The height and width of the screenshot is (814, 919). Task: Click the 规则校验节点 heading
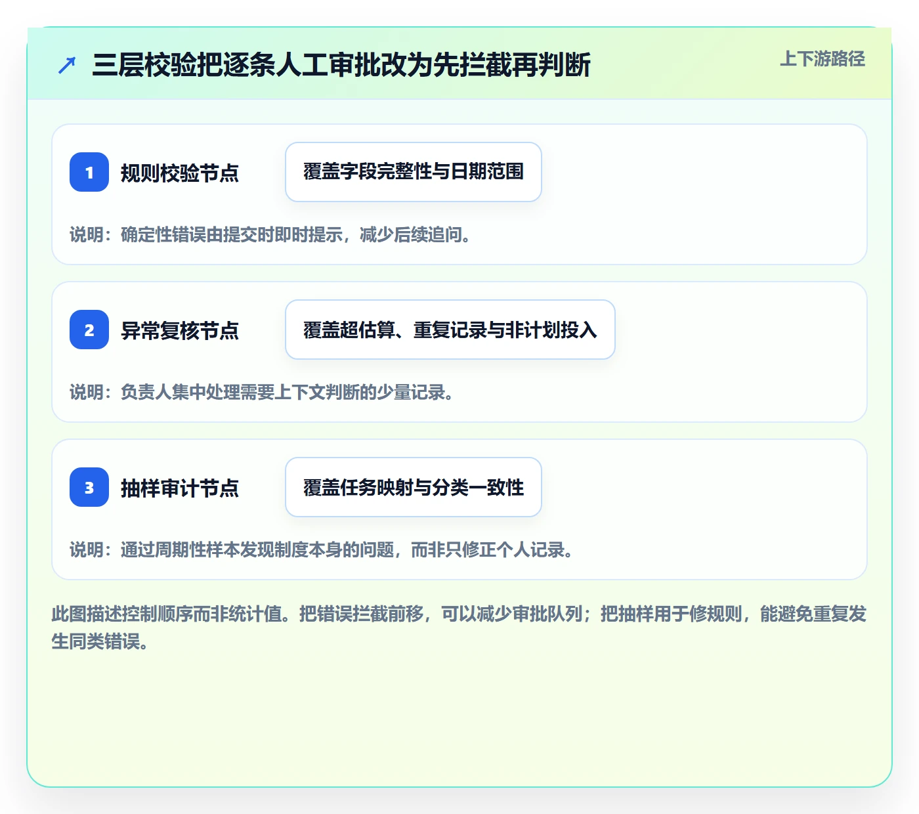[x=180, y=173]
